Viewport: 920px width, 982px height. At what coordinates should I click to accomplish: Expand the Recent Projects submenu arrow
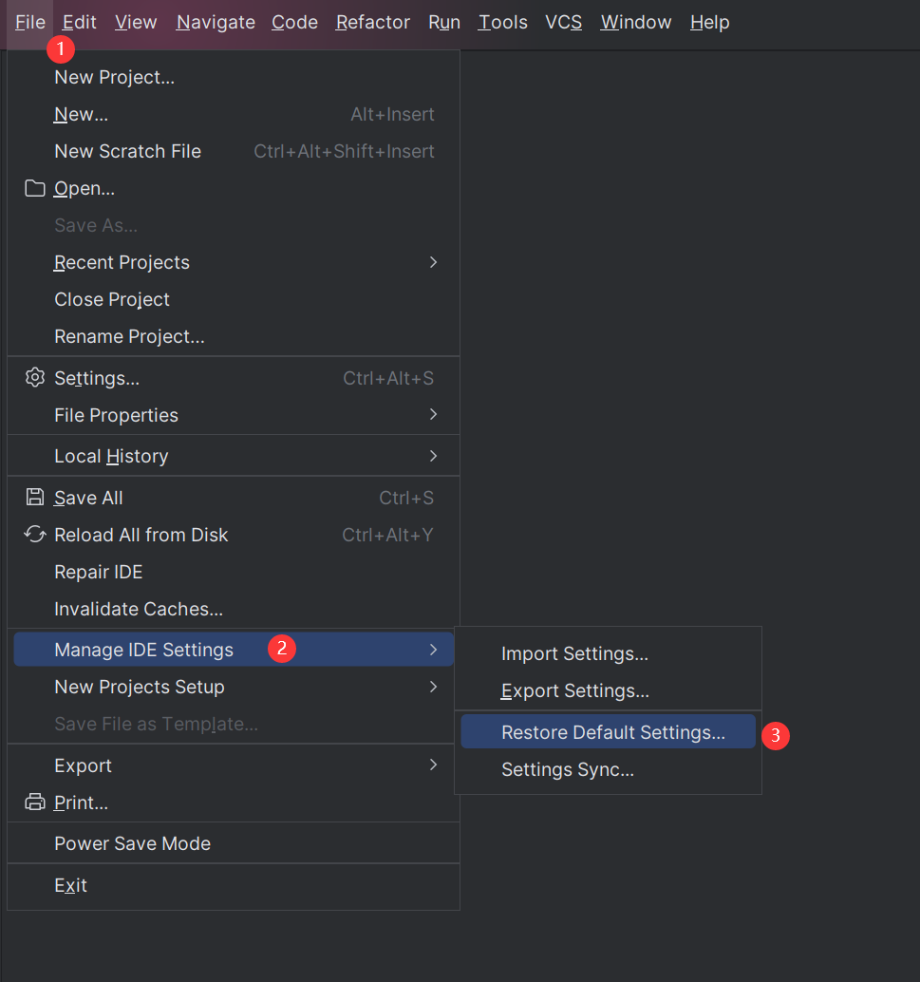(x=433, y=262)
